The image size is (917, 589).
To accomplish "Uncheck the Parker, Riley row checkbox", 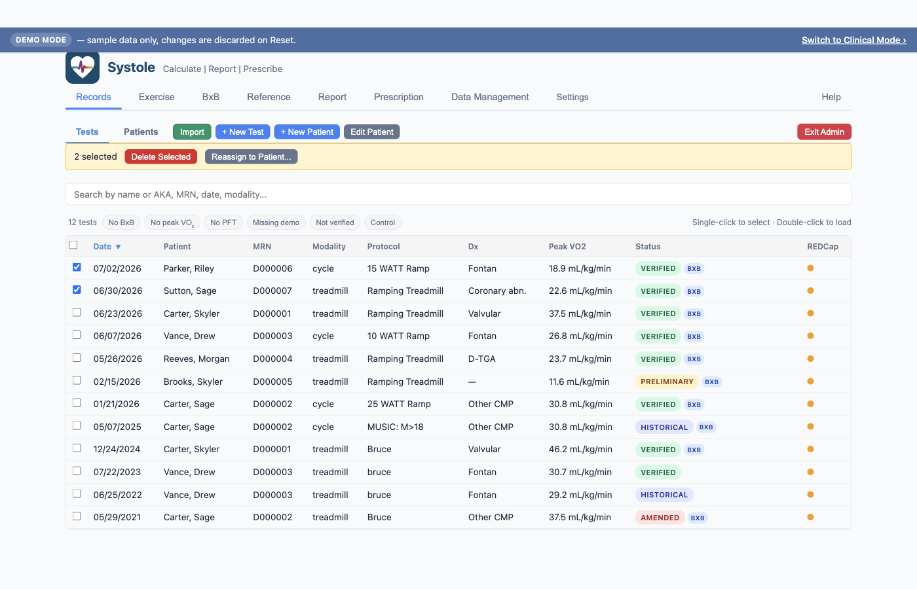I will click(77, 267).
